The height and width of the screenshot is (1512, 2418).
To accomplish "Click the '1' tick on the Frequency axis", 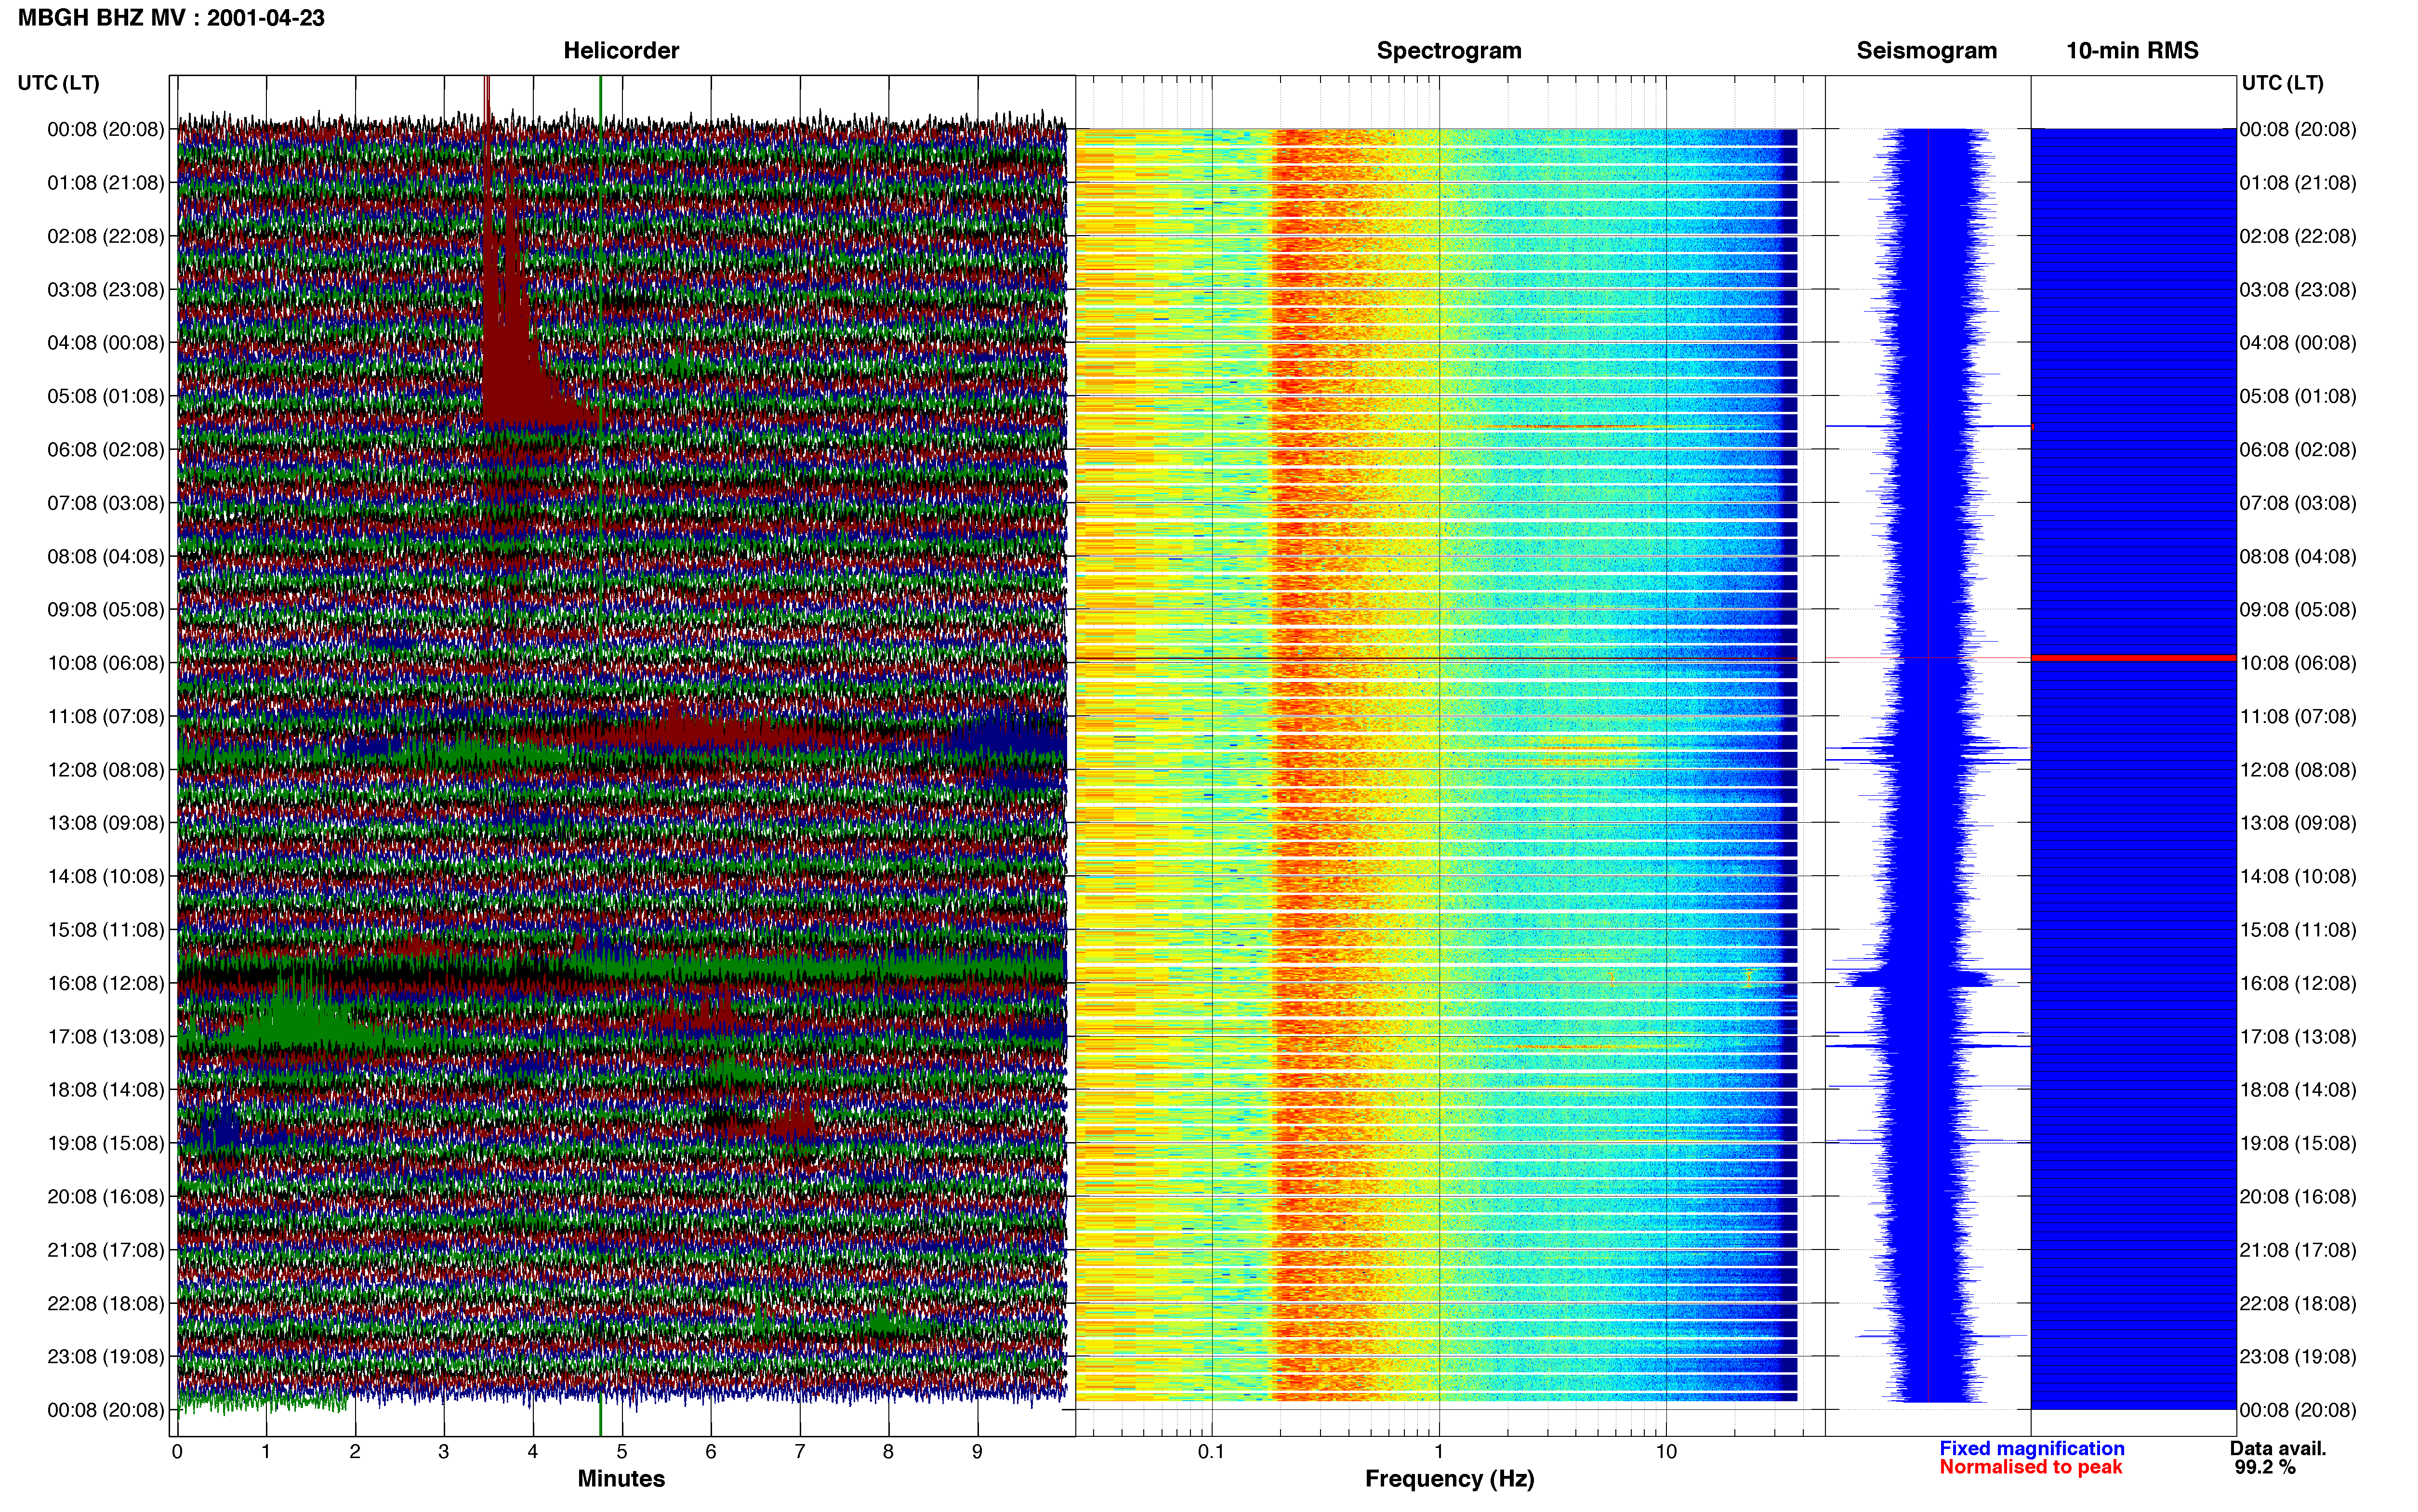I will tap(1439, 1452).
